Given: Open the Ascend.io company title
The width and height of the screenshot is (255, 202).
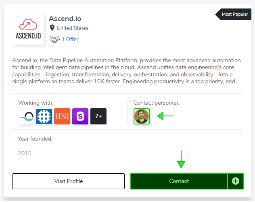Looking at the screenshot, I should pyautogui.click(x=65, y=19).
